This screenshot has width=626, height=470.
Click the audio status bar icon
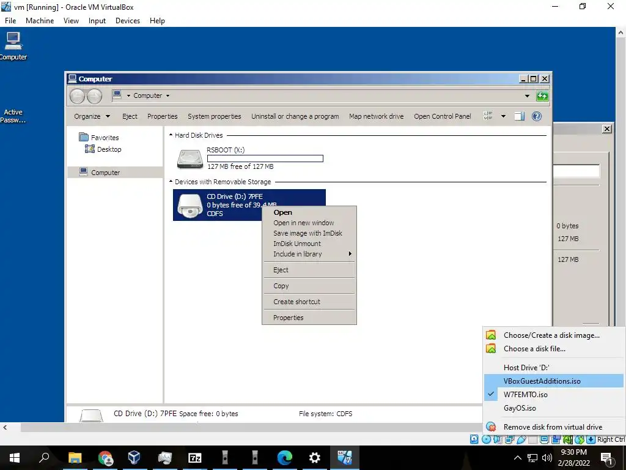498,439
